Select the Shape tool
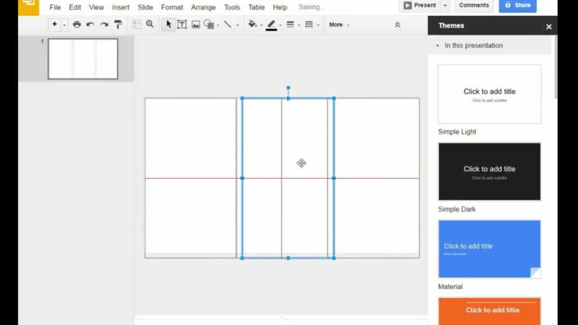Image resolution: width=578 pixels, height=325 pixels. coord(209,24)
